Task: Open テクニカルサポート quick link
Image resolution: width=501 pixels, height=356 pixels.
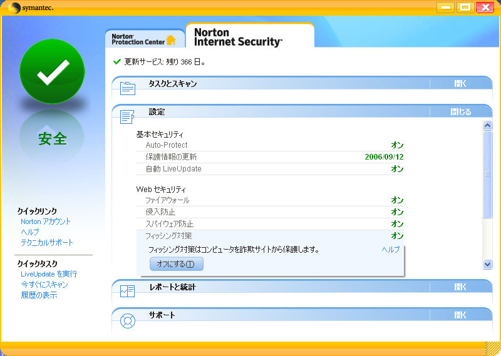Action: click(x=46, y=243)
